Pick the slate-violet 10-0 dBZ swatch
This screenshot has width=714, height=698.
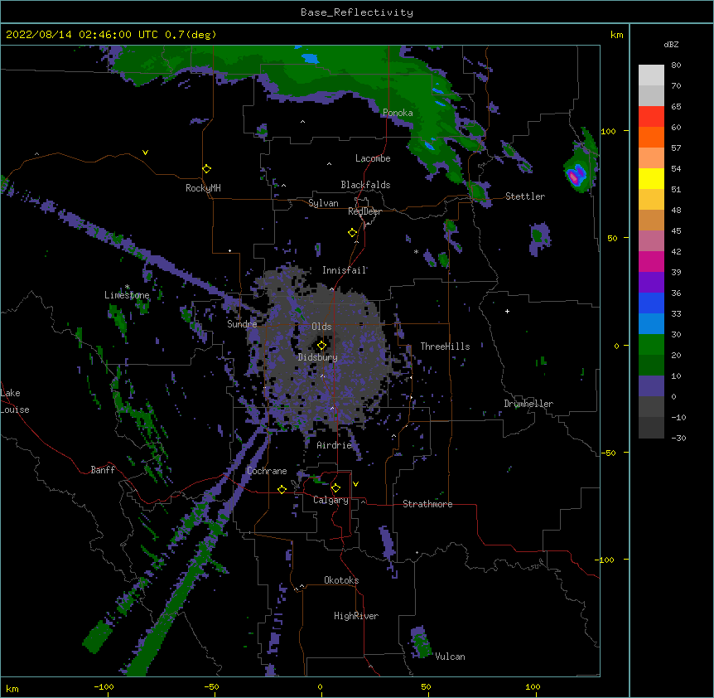coord(651,386)
